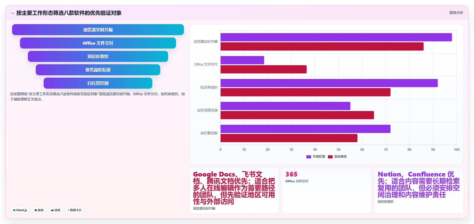Click the 知识库组织 chart axis label
474x224 pixels.
click(209, 87)
